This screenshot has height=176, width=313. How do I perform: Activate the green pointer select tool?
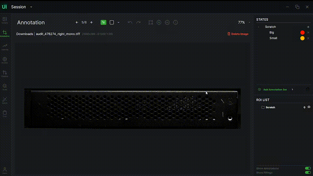[103, 22]
